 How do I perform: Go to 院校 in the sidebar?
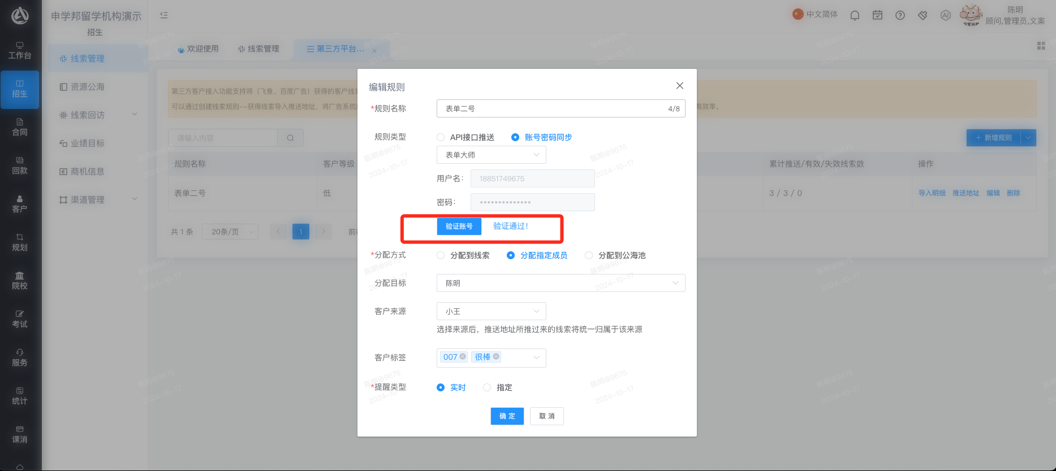point(20,281)
